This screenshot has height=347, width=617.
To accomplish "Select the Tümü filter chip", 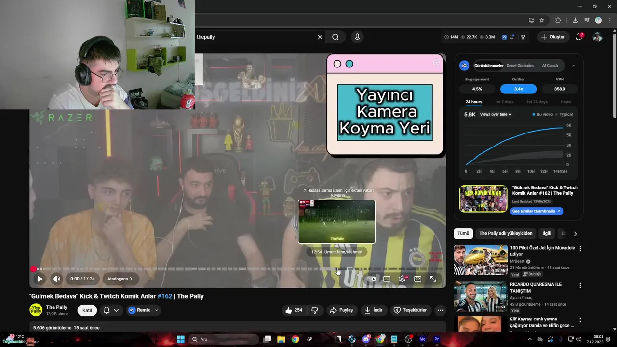I will [x=463, y=233].
